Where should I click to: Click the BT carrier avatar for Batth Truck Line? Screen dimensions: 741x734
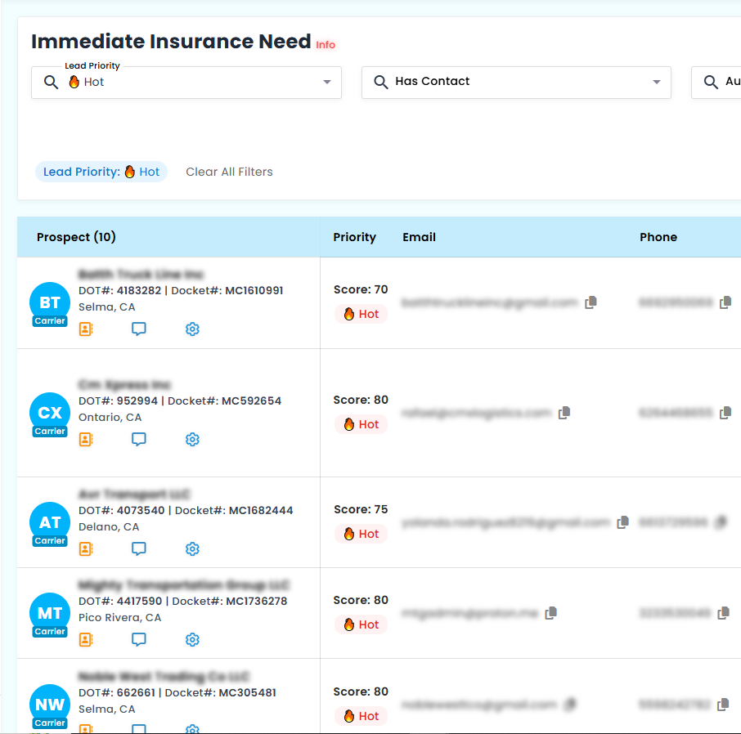pyautogui.click(x=49, y=302)
